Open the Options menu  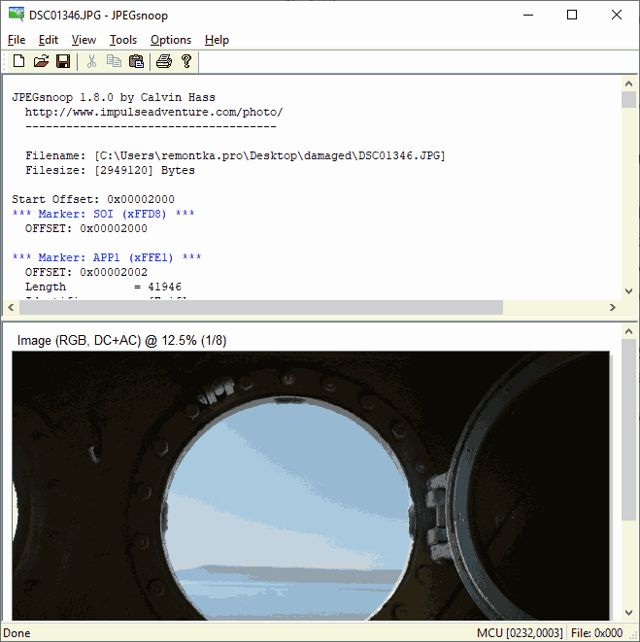click(171, 40)
